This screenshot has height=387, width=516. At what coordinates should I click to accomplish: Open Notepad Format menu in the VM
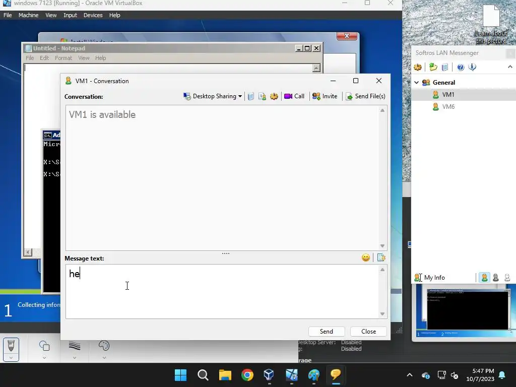(x=63, y=58)
